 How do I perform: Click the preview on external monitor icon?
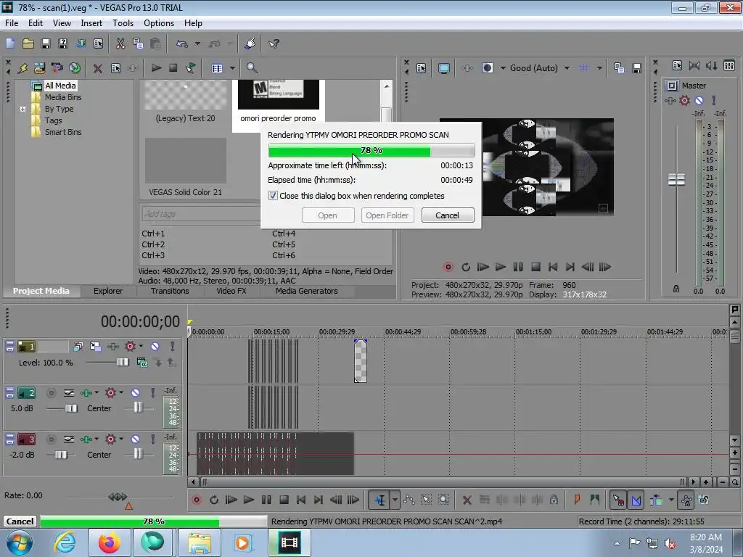click(x=443, y=68)
